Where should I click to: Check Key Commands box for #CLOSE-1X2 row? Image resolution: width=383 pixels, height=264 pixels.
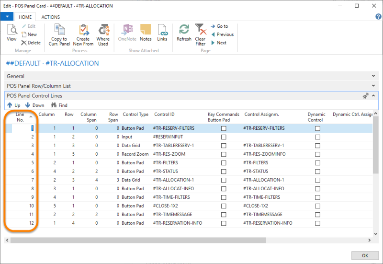(x=223, y=206)
